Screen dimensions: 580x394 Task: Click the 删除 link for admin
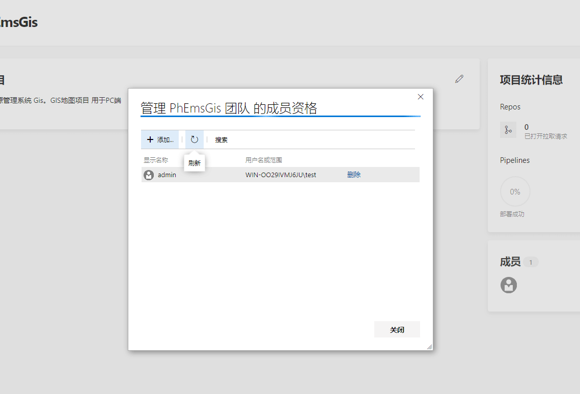354,175
